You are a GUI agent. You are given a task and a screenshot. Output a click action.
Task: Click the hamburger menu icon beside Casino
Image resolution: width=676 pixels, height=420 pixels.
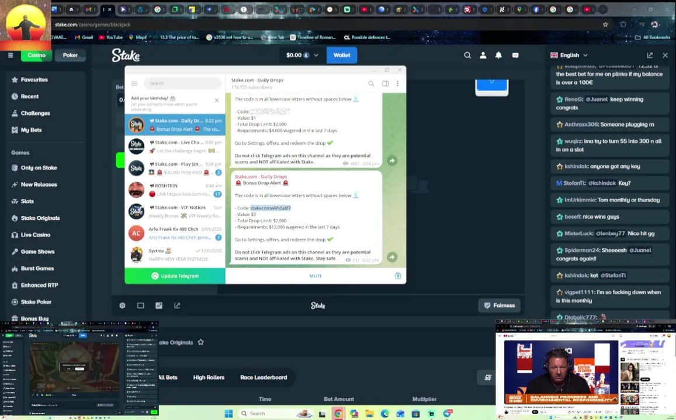click(x=11, y=55)
